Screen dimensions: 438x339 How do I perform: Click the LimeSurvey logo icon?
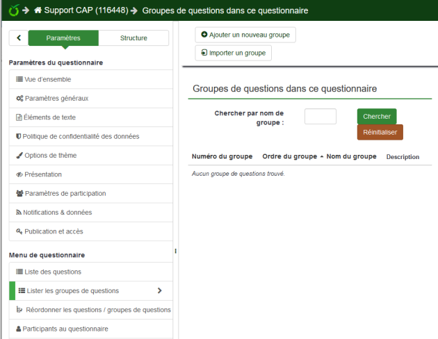click(x=14, y=10)
